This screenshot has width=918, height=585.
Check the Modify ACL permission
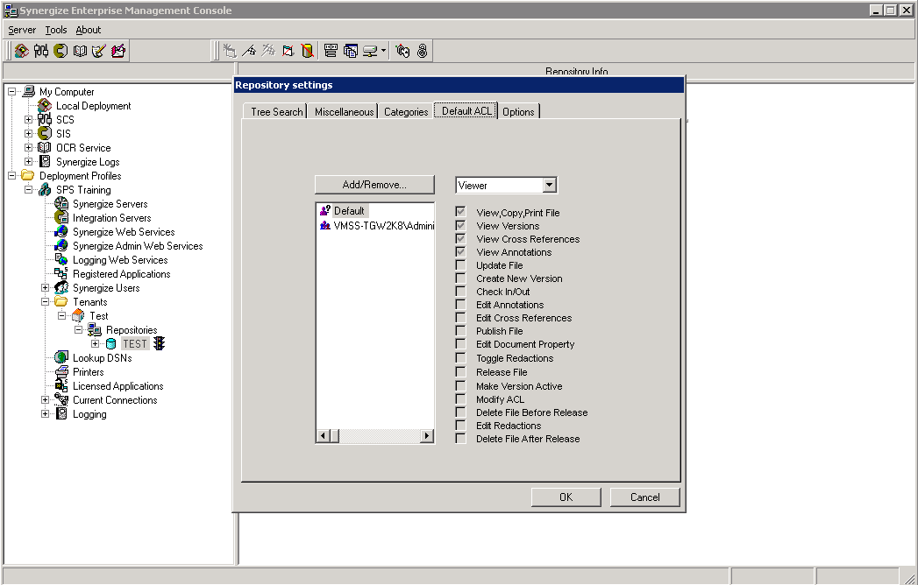tap(461, 399)
